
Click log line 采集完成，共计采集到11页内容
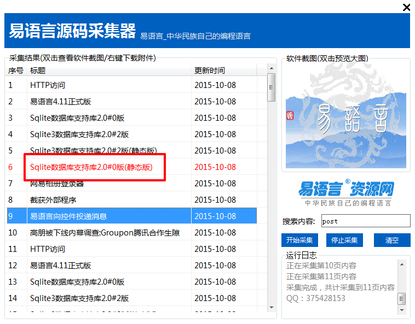341,287
